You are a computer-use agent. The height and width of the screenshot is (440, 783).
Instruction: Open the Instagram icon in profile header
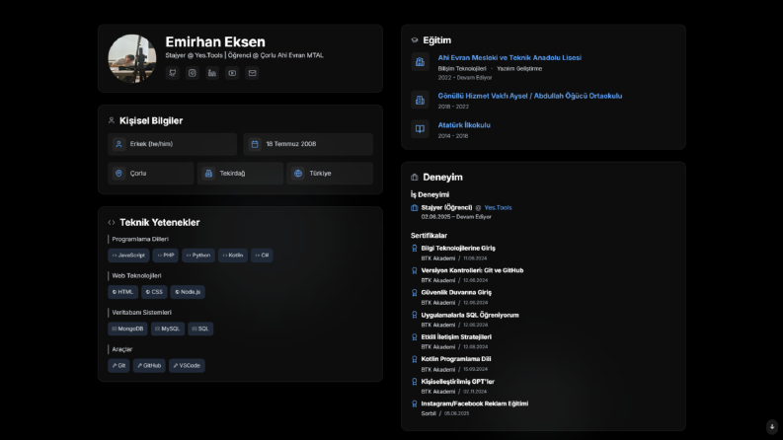click(x=193, y=73)
